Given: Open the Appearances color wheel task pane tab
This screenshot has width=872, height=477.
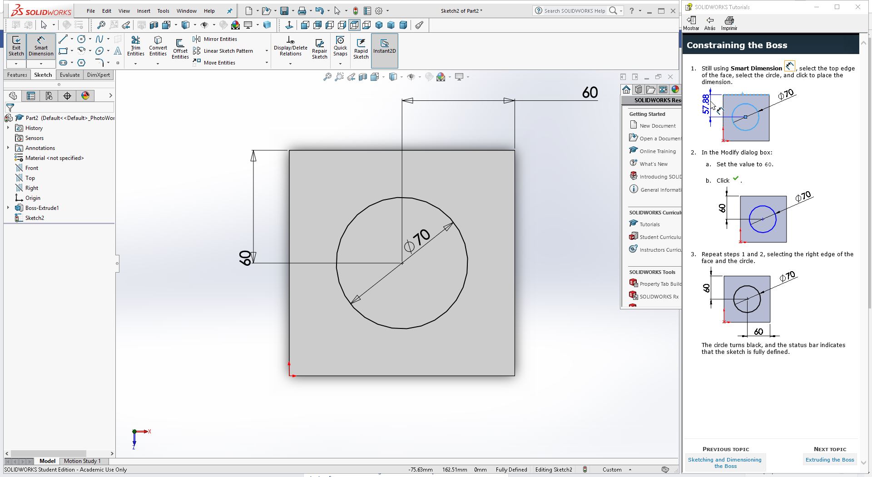Looking at the screenshot, I should pyautogui.click(x=675, y=89).
